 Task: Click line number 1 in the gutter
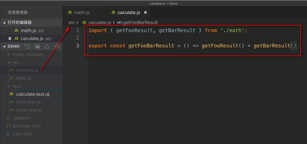[x=78, y=30]
